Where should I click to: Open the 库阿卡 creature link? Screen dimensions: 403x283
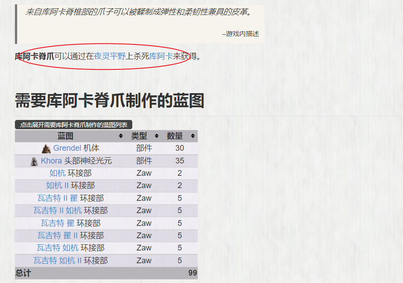[x=161, y=56]
